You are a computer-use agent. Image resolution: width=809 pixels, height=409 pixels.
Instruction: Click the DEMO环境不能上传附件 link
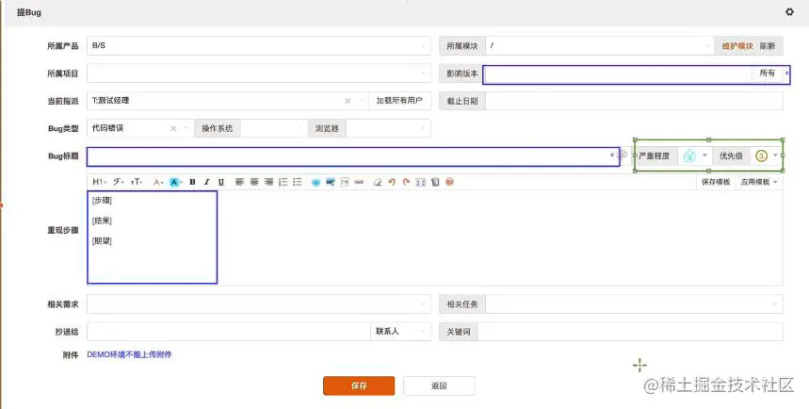[130, 354]
